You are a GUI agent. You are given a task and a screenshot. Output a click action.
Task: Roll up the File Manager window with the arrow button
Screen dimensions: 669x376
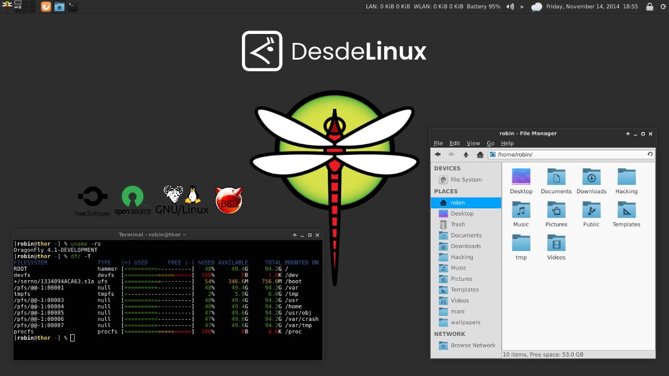pyautogui.click(x=628, y=134)
